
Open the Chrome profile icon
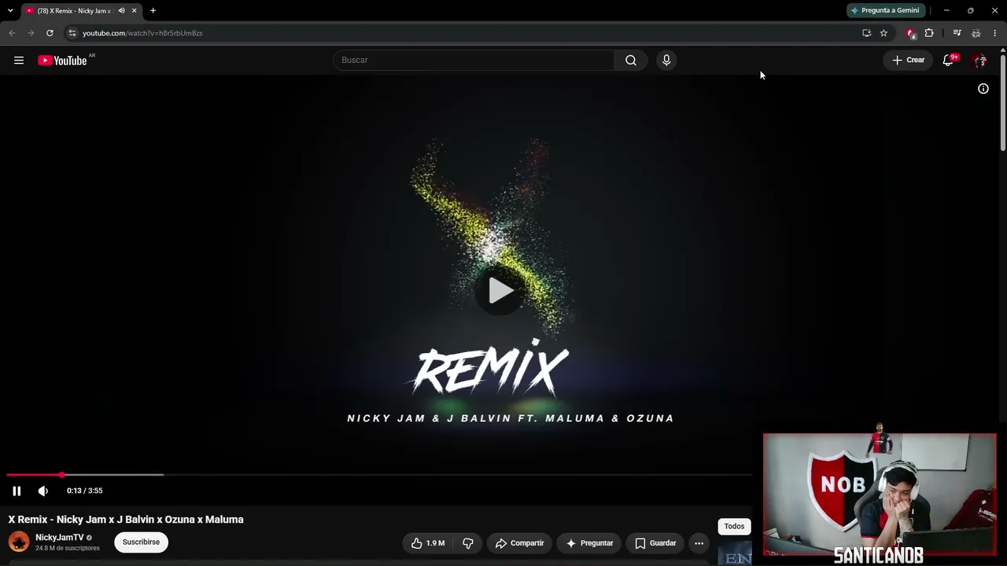point(976,33)
